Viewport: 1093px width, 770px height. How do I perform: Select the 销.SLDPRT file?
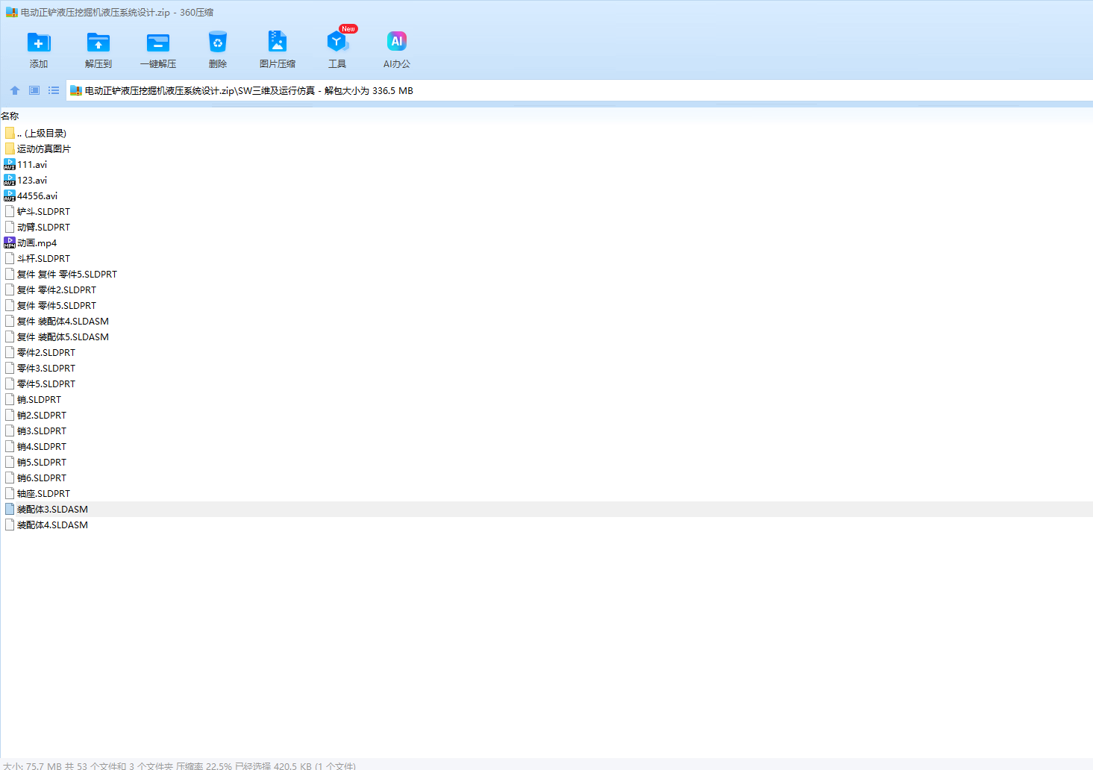coord(546,399)
